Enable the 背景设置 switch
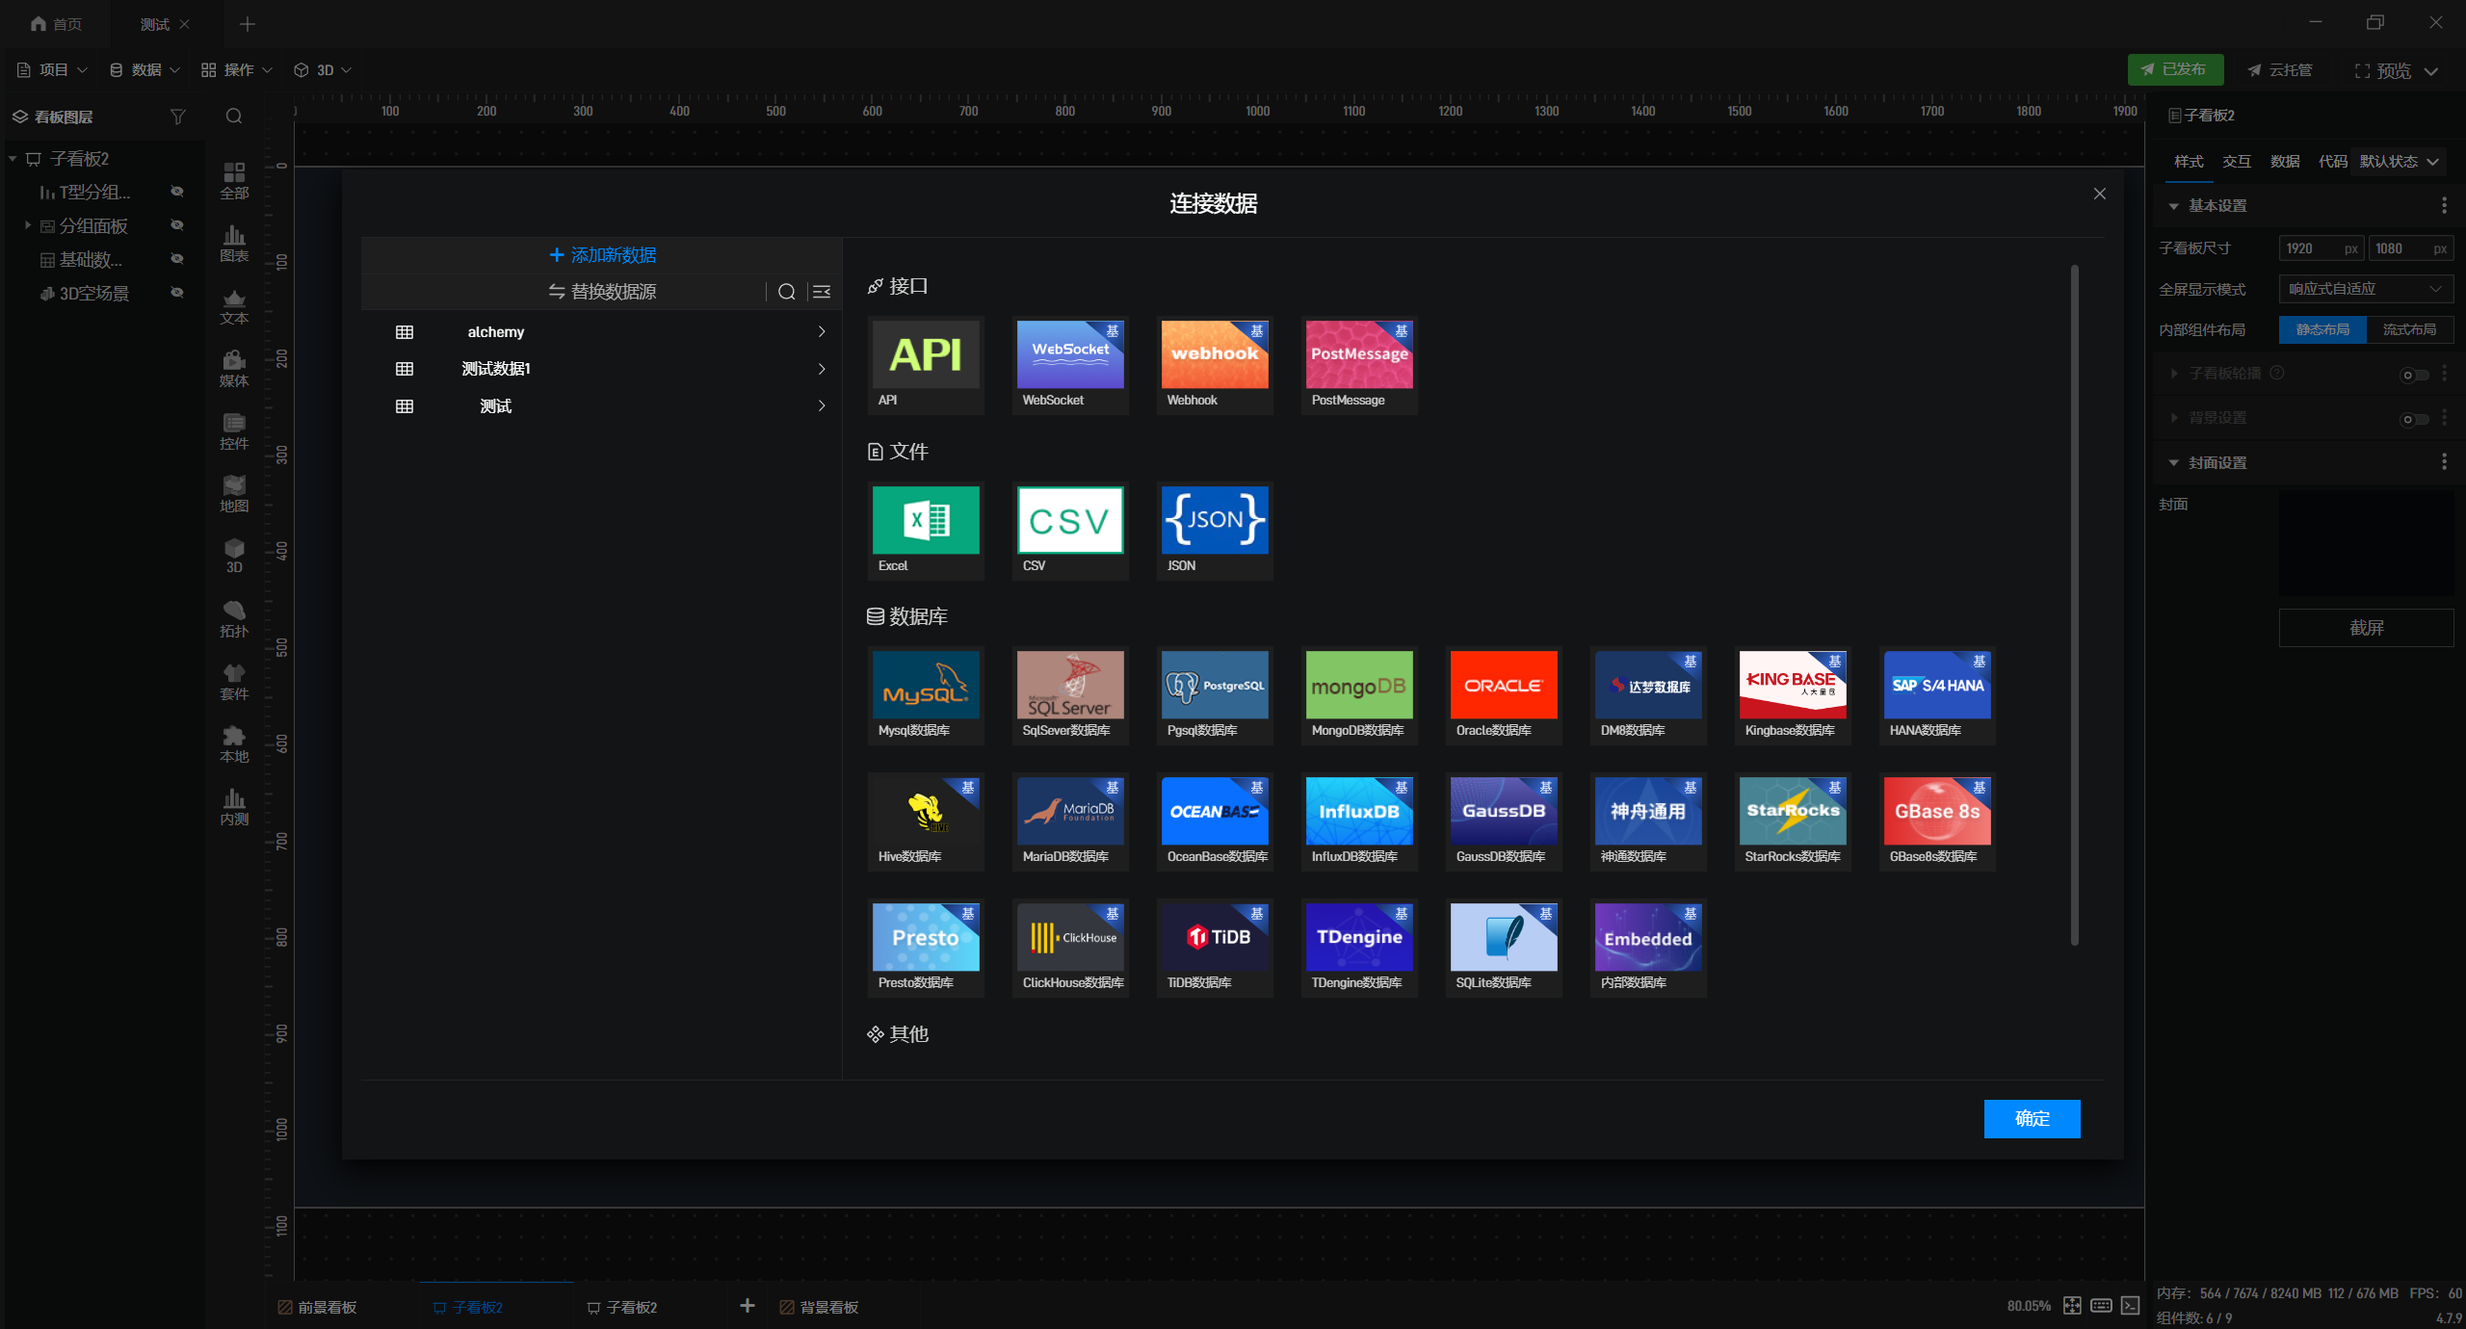The image size is (2466, 1329). [x=2414, y=419]
